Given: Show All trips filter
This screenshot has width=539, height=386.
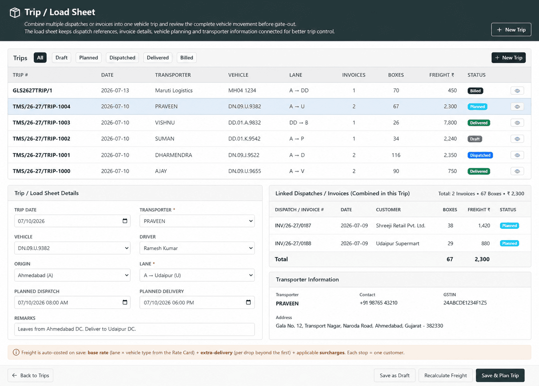Looking at the screenshot, I should [x=40, y=57].
